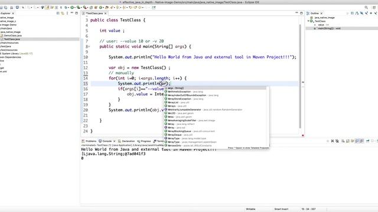This screenshot has width=378, height=212.
Task: Close the Package Explorer tab
Action: pyautogui.click(x=13, y=13)
